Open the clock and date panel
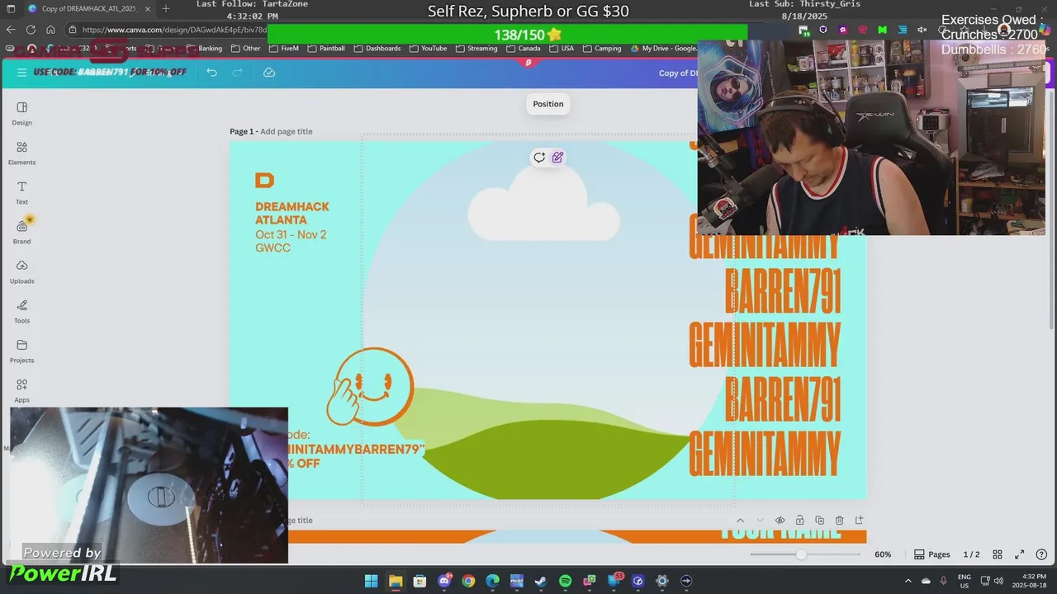Image resolution: width=1057 pixels, height=594 pixels. tap(1029, 581)
